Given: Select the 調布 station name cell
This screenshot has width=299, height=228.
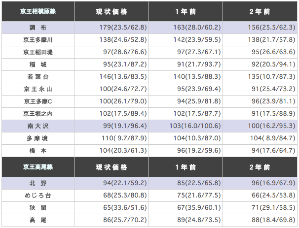Looking at the screenshot, I should [x=38, y=28].
